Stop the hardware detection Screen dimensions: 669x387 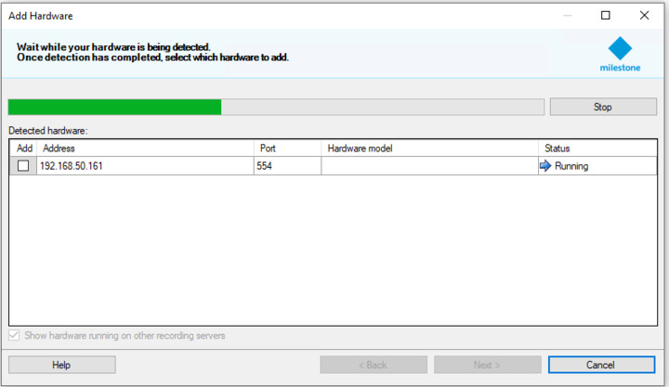[x=603, y=107]
